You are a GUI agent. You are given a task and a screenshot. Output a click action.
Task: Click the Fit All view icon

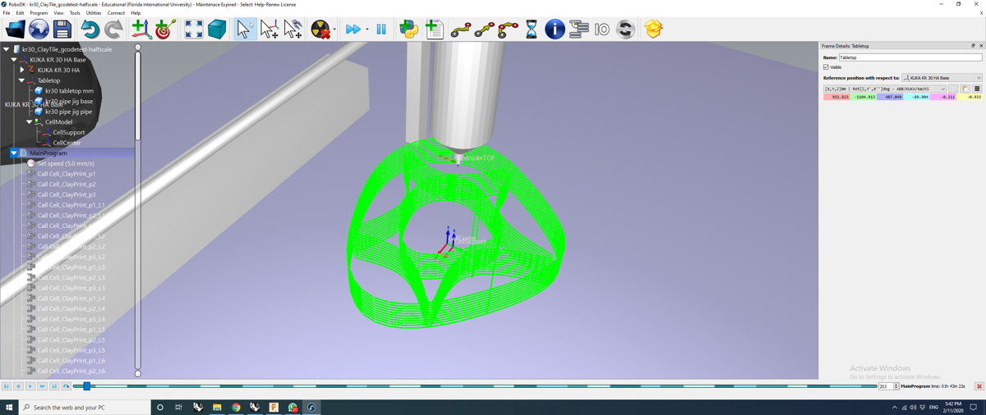click(193, 30)
